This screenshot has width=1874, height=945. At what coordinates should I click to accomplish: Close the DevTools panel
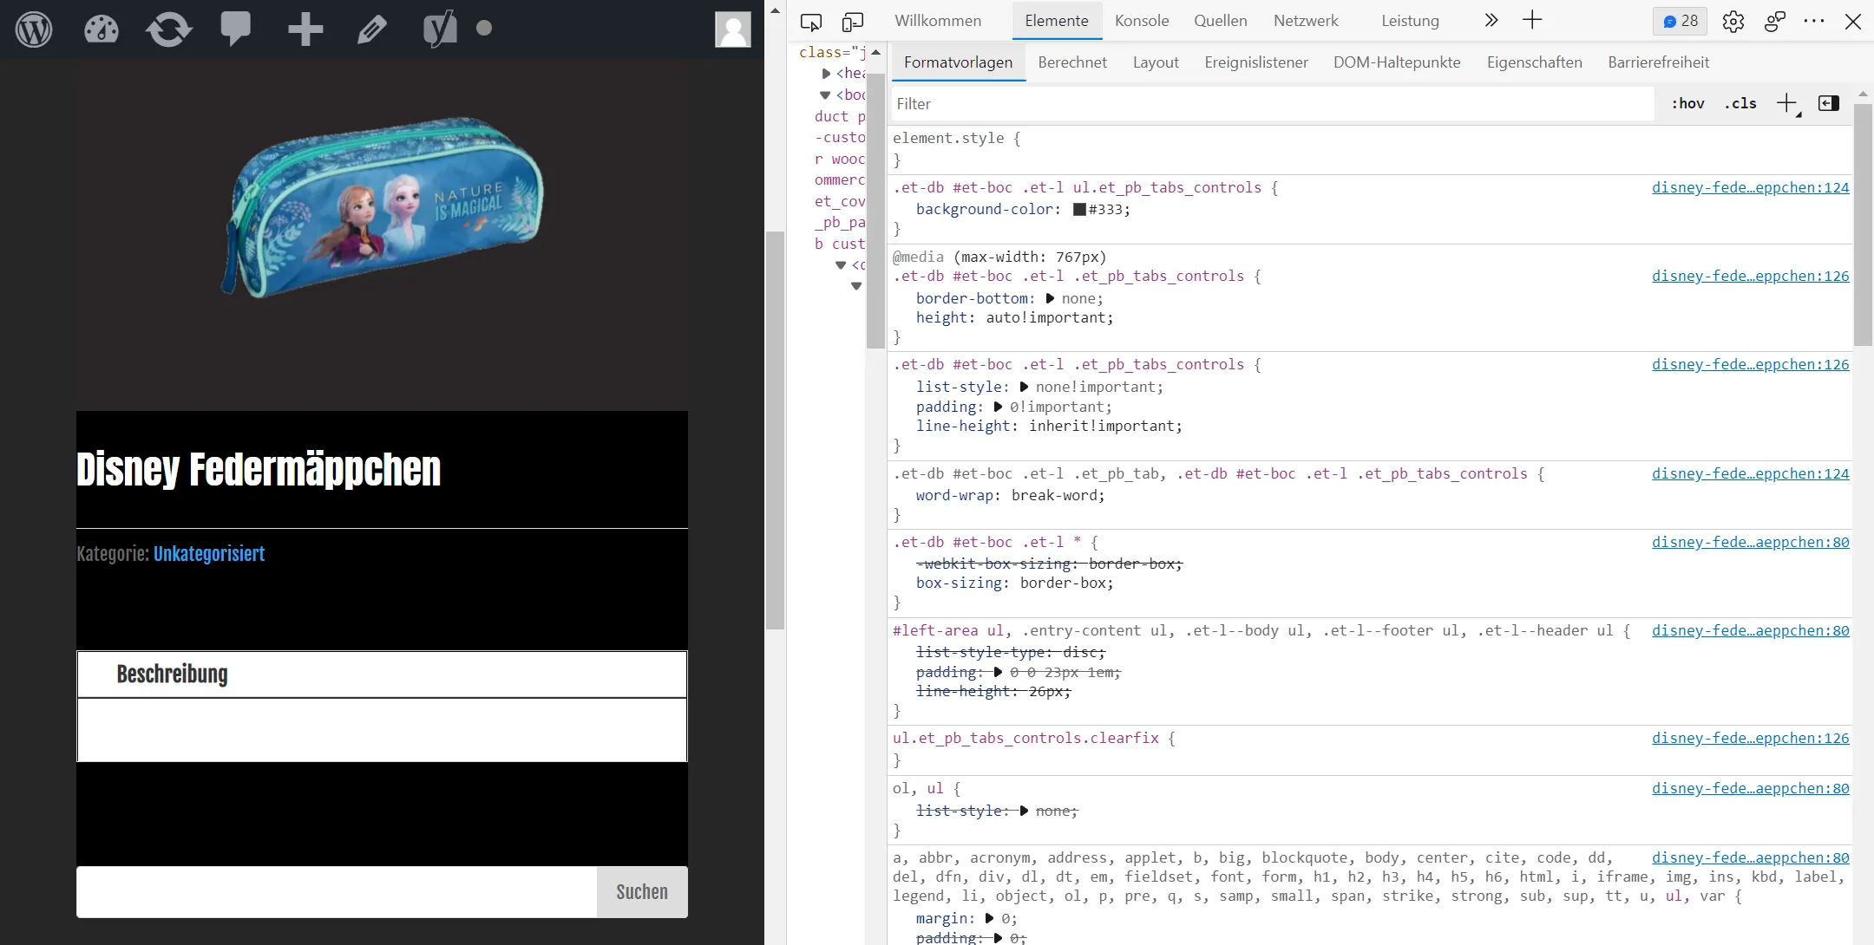click(1853, 21)
